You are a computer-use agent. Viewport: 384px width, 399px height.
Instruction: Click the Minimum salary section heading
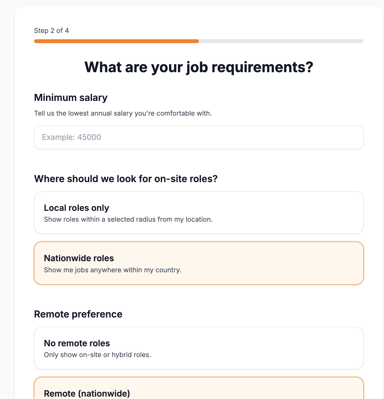pos(71,98)
